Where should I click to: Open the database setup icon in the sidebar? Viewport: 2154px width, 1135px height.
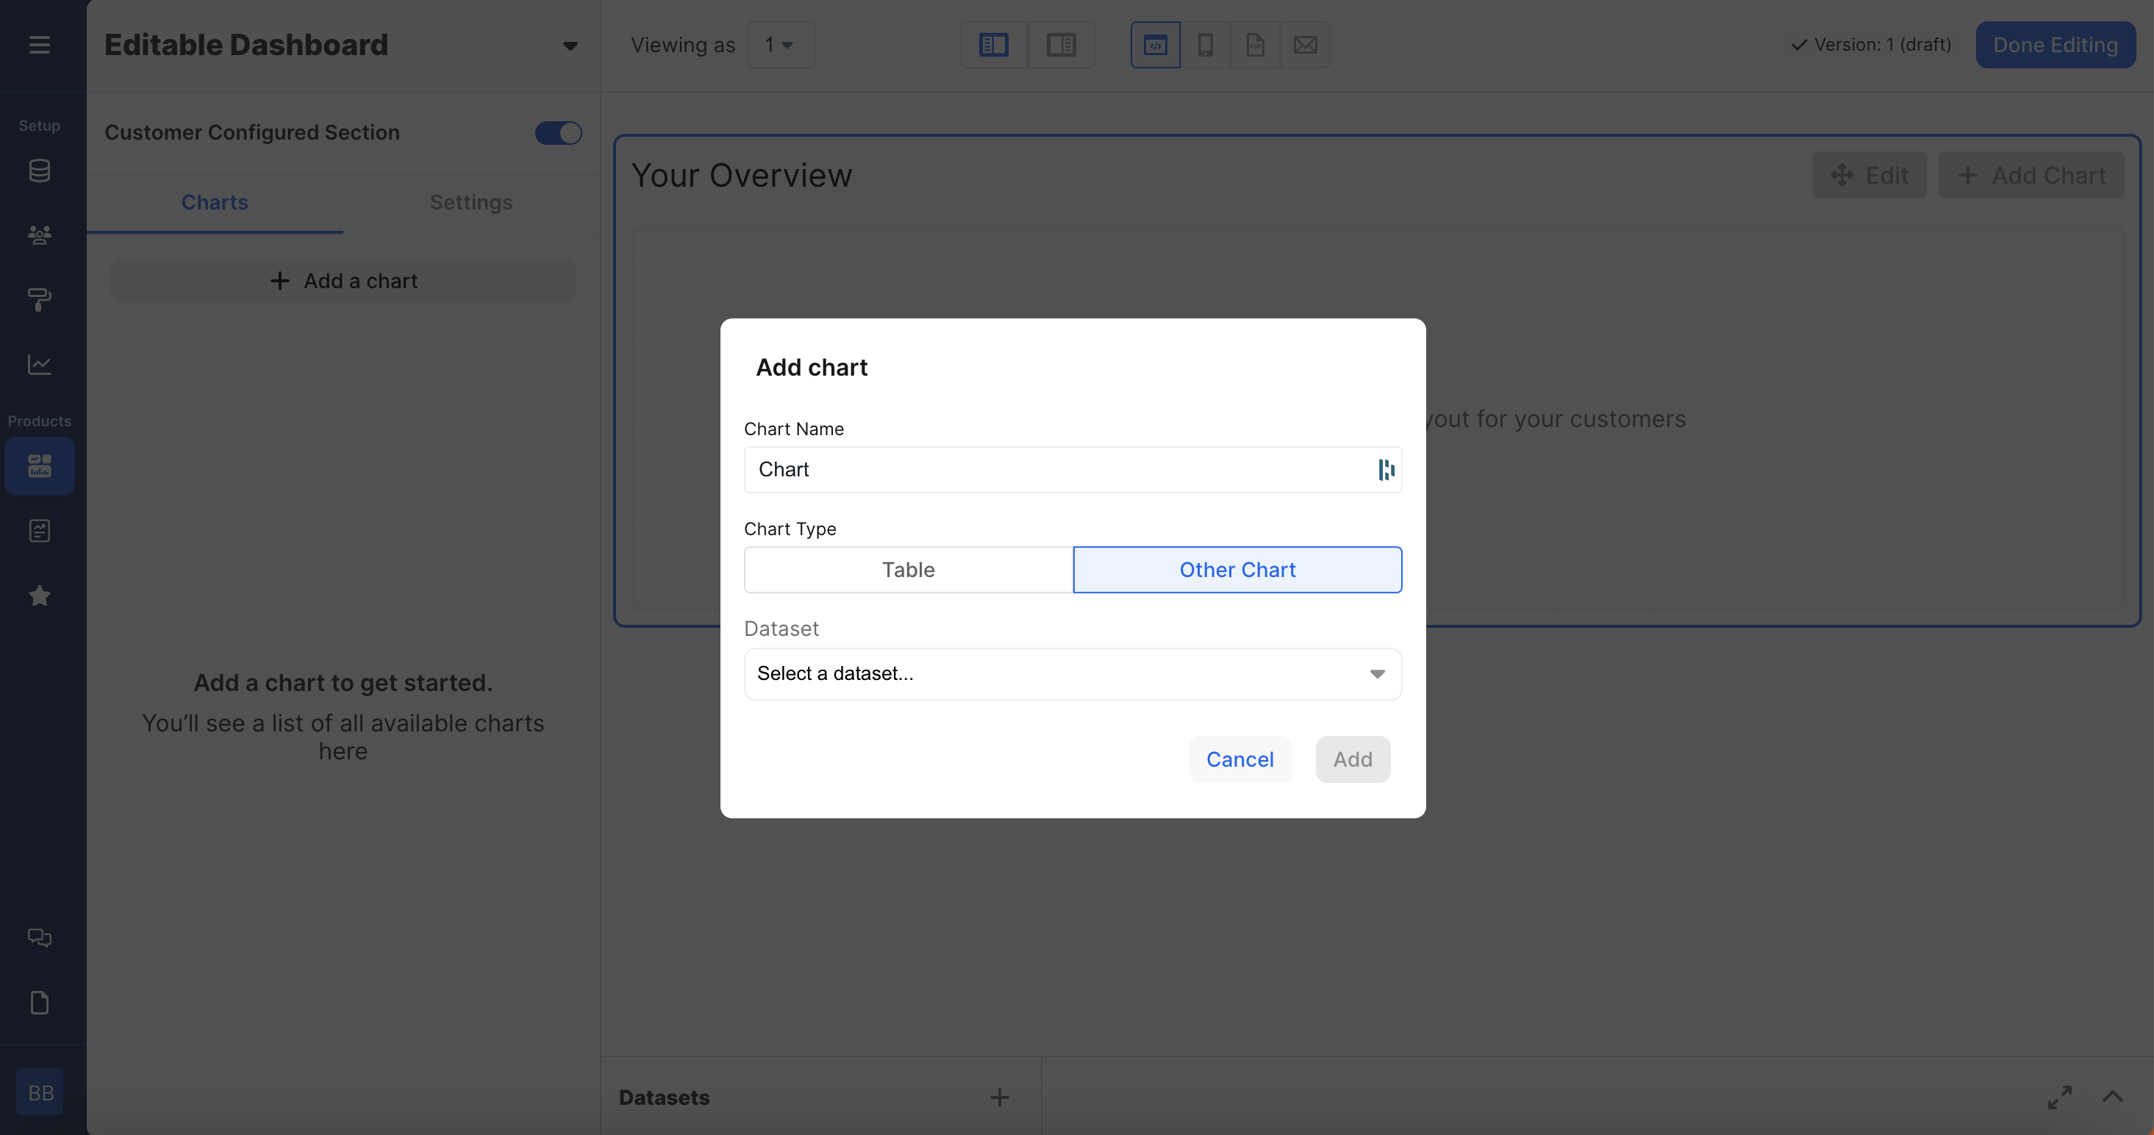(39, 171)
